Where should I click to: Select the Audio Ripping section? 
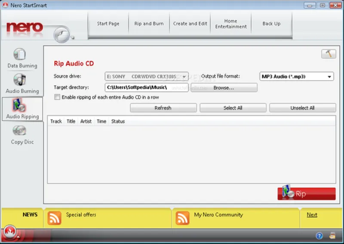22,109
